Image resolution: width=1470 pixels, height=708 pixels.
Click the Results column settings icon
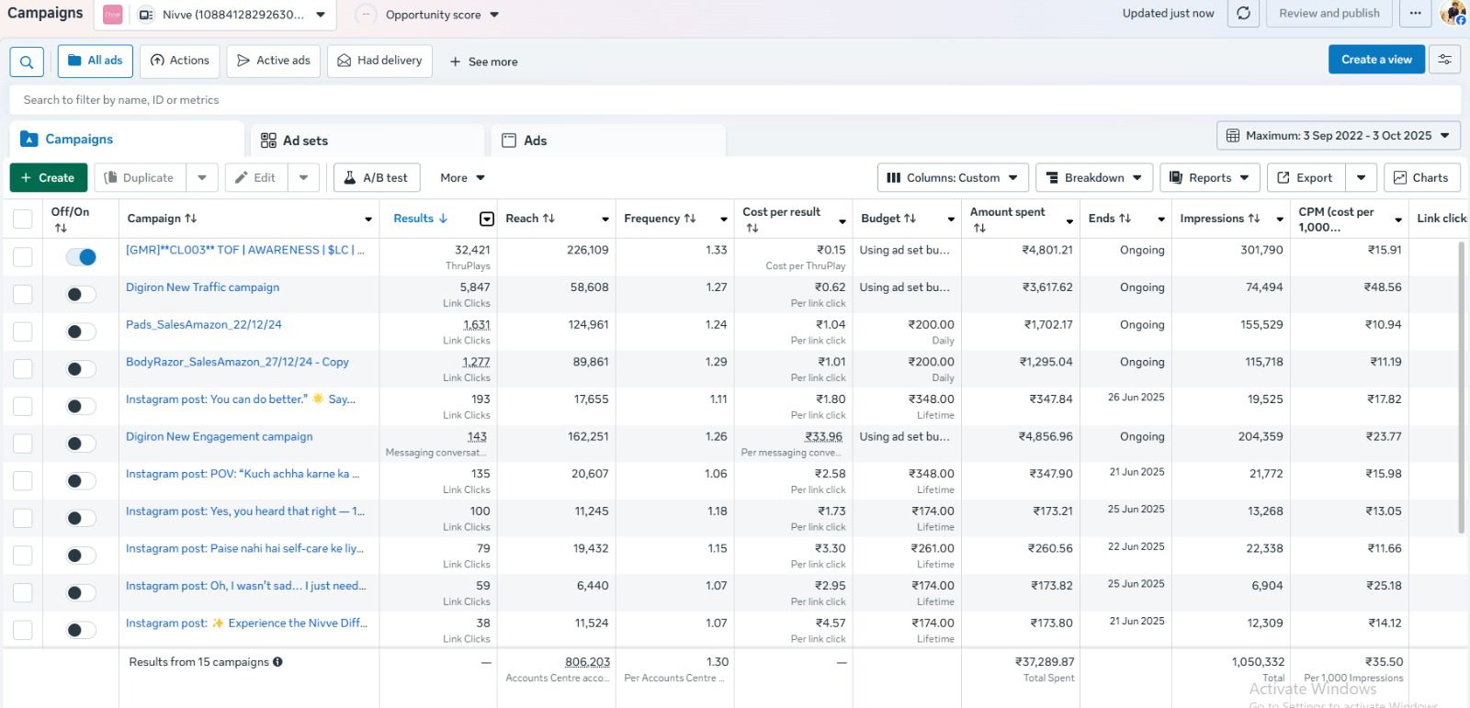pyautogui.click(x=487, y=219)
